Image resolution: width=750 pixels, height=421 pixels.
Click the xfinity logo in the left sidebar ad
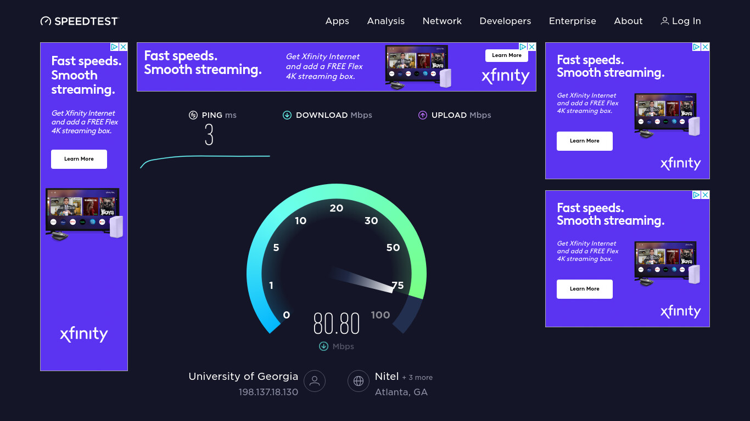click(84, 334)
